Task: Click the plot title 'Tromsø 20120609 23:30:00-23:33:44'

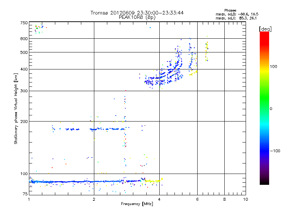Action: 137,13
